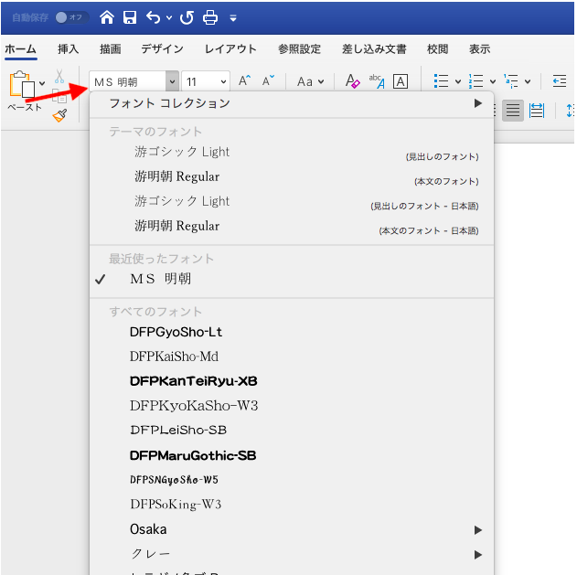Open フォント コレクション submenu
577x575 pixels.
tap(292, 103)
